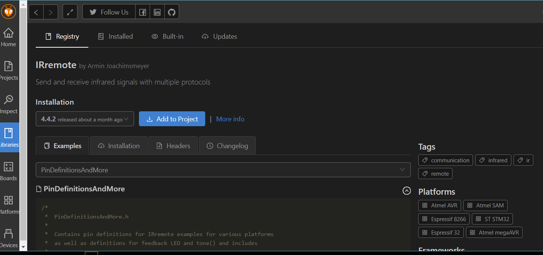Navigate forward with the right arrow
The width and height of the screenshot is (543, 255).
51,12
